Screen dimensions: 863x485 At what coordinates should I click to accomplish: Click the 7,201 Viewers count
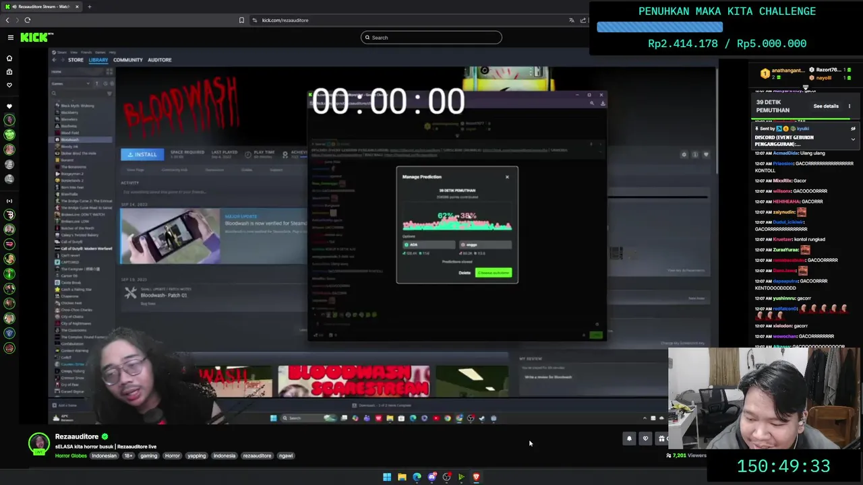686,455
